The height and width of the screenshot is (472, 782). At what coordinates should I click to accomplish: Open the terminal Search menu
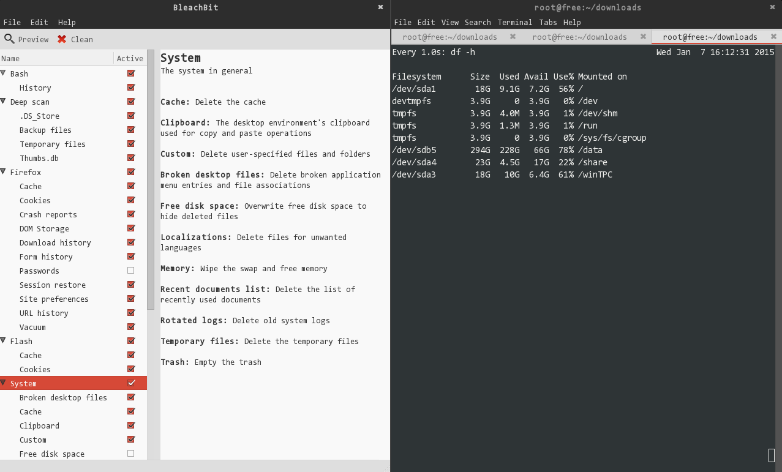478,22
